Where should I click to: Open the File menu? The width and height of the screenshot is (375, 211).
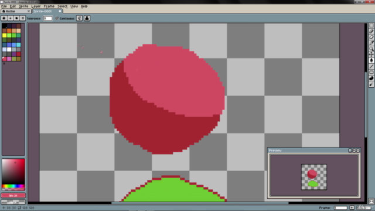[4, 6]
